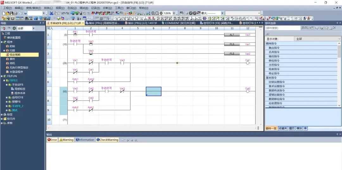
Task: Expand the 信号灯FB tree node
Action: tap(7, 98)
